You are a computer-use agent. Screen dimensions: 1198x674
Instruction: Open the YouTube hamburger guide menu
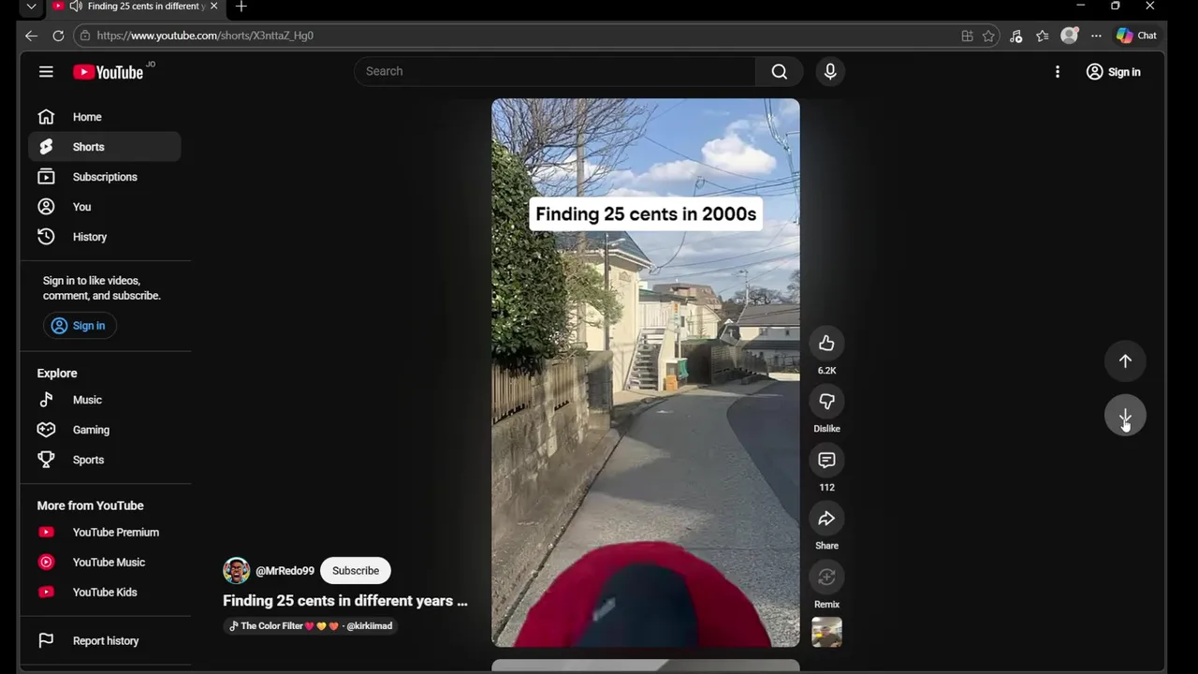point(46,71)
